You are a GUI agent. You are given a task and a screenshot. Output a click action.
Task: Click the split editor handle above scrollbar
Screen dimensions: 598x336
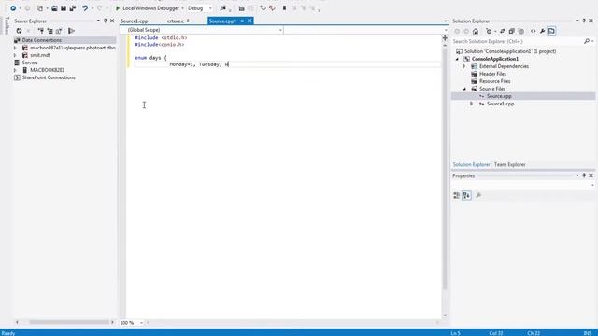445,37
